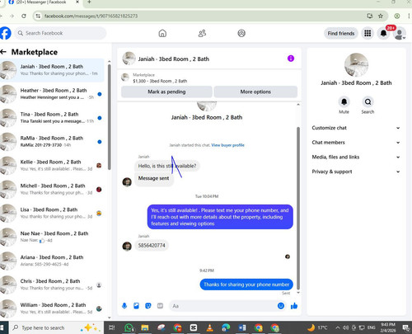Screen dimensions: 412x334
Task: Click the chat messages scrollbar
Action: pyautogui.click(x=298, y=208)
